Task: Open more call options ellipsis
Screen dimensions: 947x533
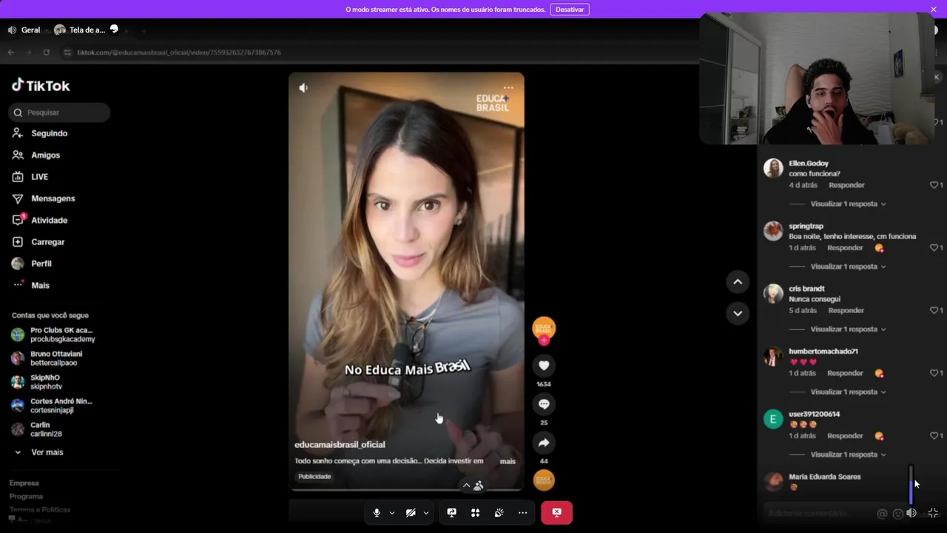Action: [523, 512]
